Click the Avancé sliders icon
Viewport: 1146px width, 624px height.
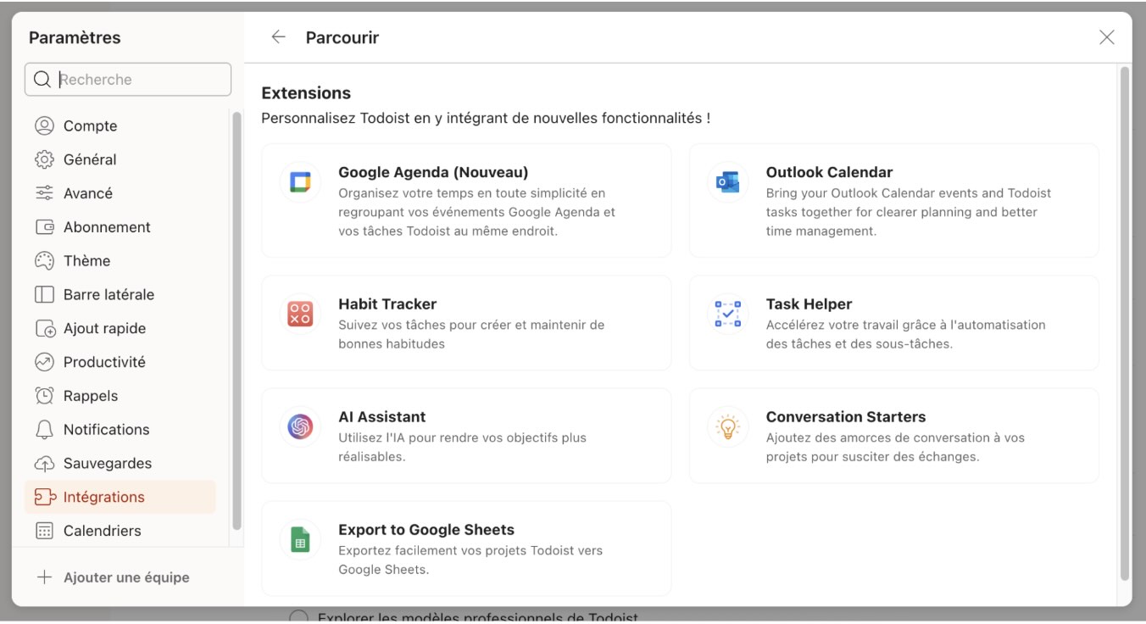tap(44, 193)
